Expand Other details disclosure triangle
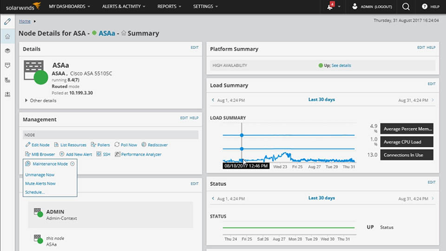The image size is (446, 251). pyautogui.click(x=26, y=100)
